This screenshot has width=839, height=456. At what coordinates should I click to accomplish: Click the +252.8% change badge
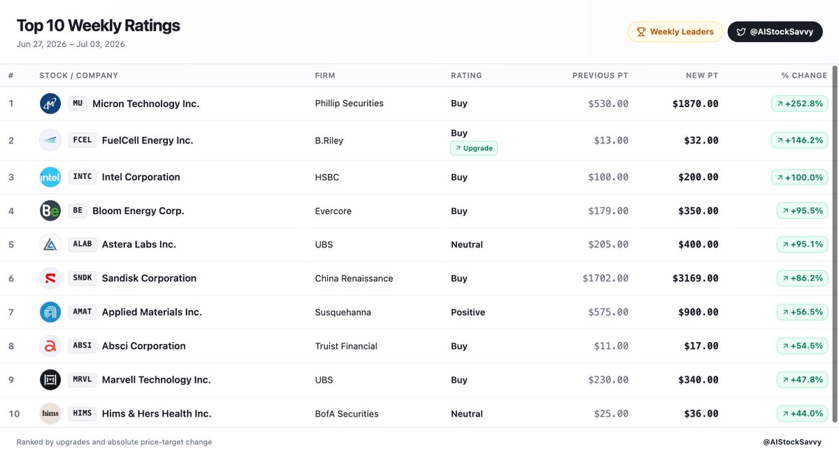(799, 104)
